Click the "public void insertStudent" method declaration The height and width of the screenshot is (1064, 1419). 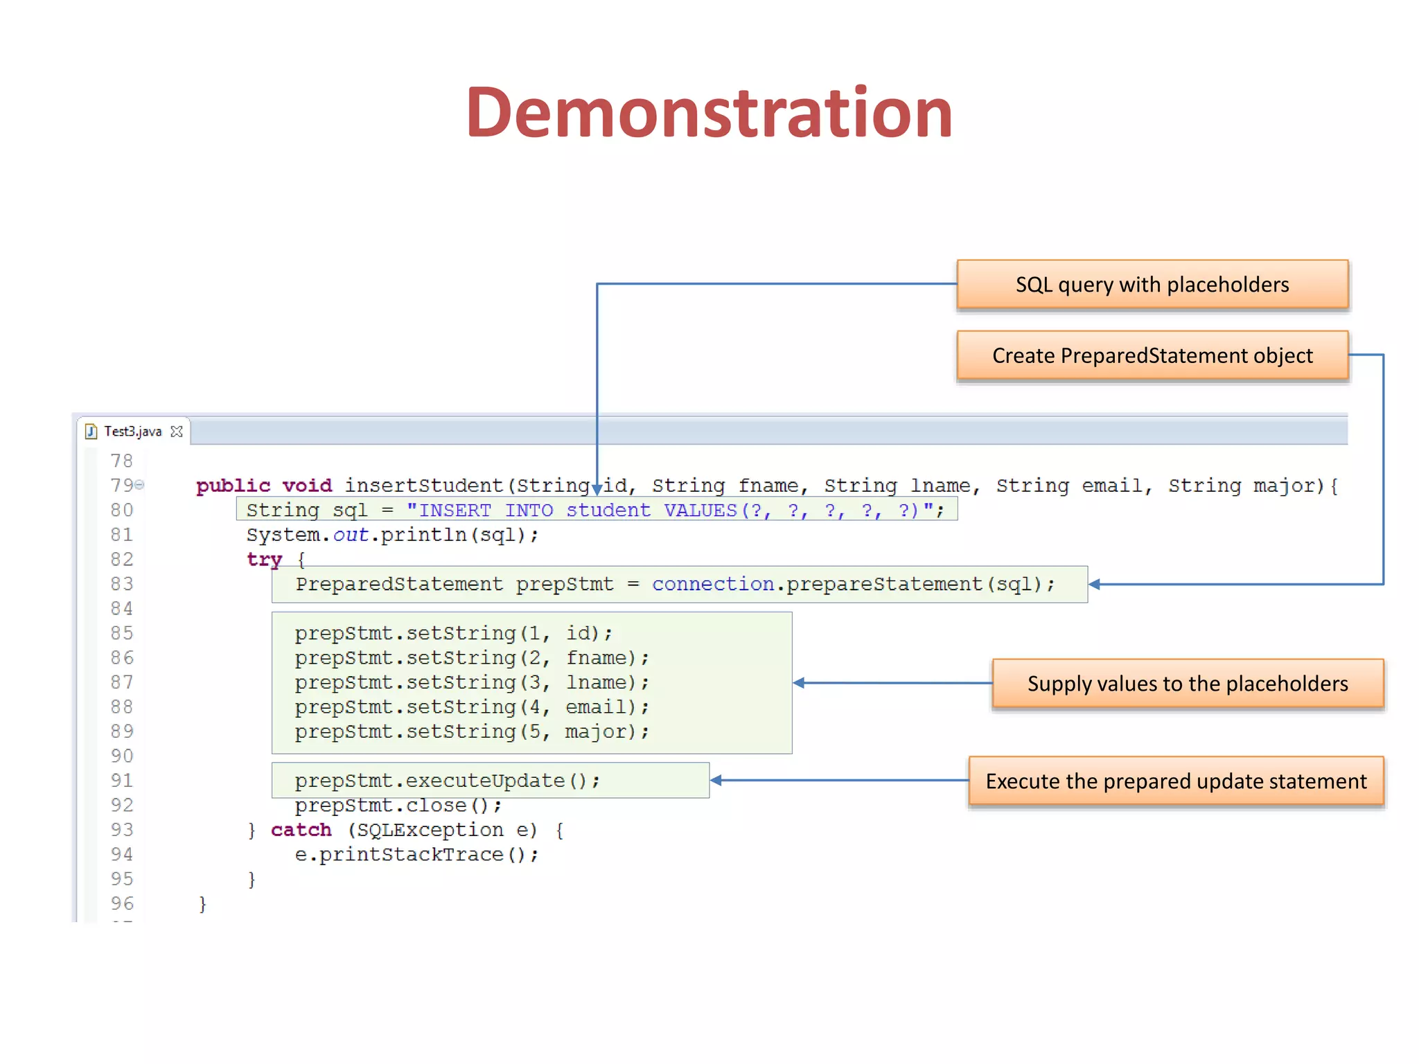click(351, 486)
